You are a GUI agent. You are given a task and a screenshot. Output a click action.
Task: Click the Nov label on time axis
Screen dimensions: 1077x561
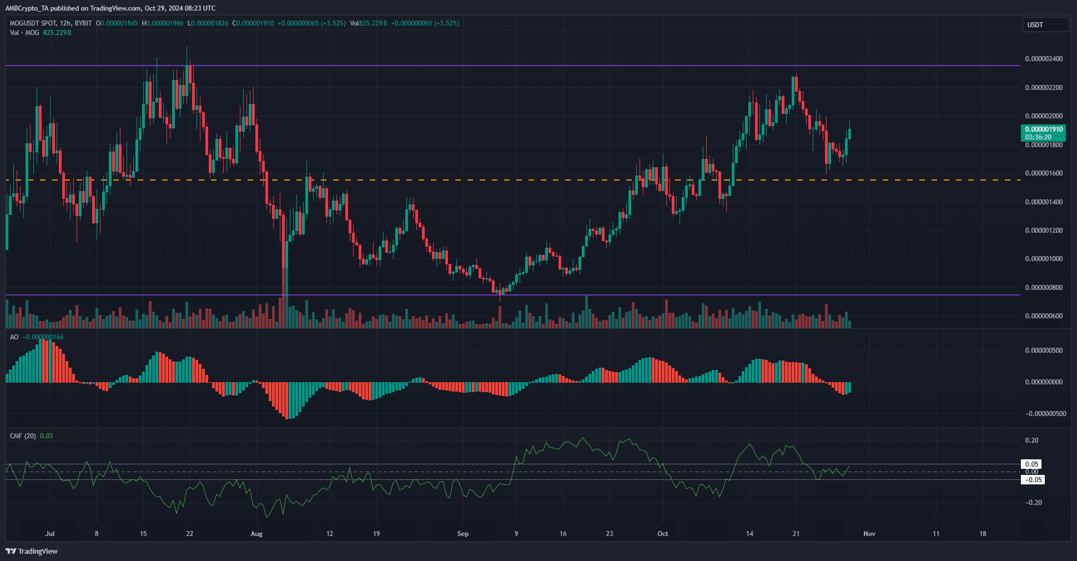coord(869,534)
